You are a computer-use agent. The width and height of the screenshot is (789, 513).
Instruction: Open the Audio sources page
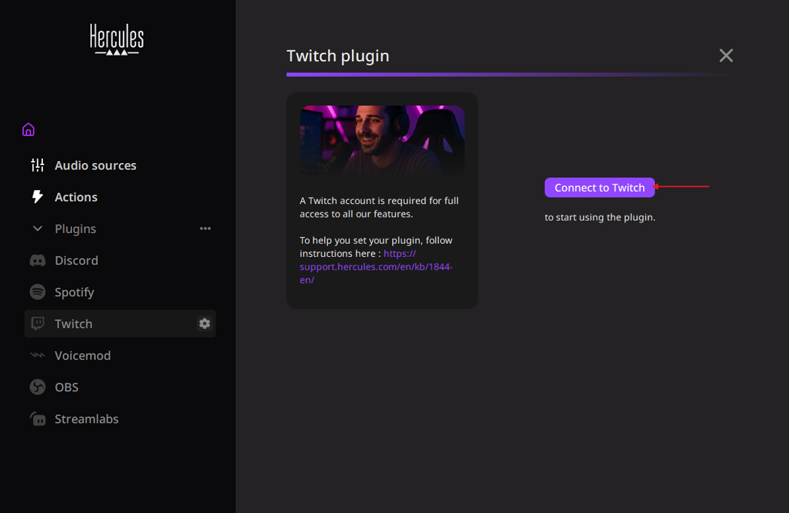tap(95, 165)
